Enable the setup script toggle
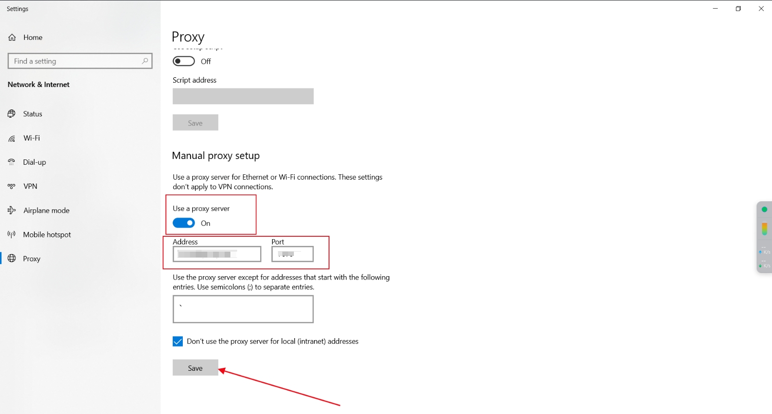This screenshot has height=414, width=772. pos(184,61)
